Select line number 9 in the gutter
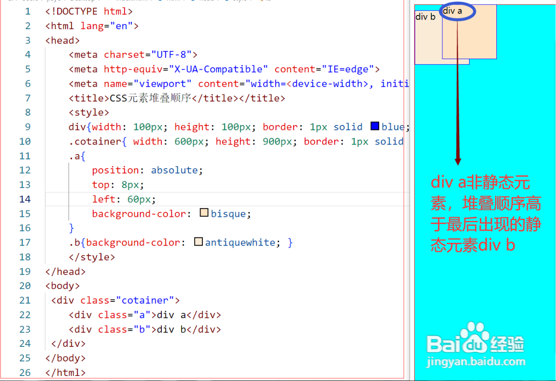The height and width of the screenshot is (381, 556). pyautogui.click(x=28, y=127)
